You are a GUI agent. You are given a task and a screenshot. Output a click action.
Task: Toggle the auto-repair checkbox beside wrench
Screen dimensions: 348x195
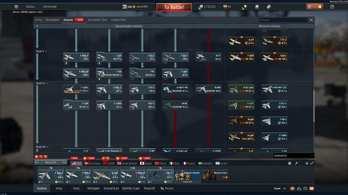pos(301,163)
